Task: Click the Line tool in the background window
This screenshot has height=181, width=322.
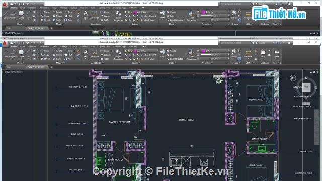Action: 6,15
